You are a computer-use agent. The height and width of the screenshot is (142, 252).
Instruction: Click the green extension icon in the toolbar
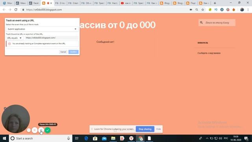pos(210,9)
